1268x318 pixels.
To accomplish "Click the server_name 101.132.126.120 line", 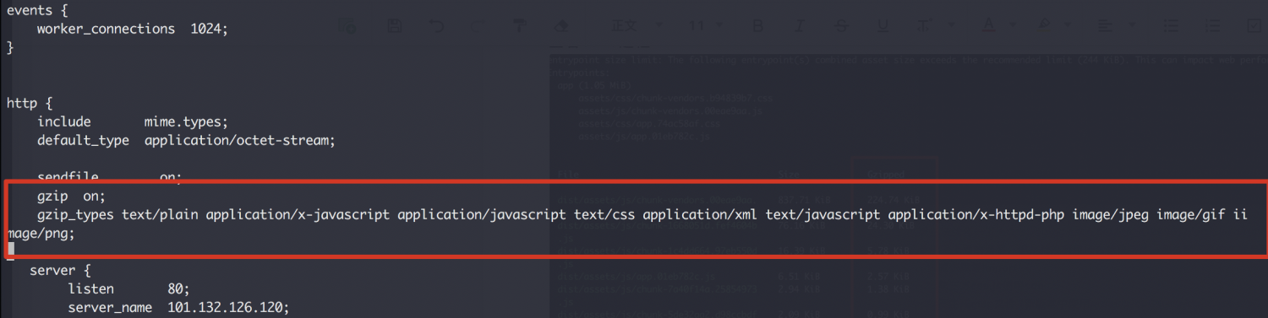I will click(x=178, y=307).
